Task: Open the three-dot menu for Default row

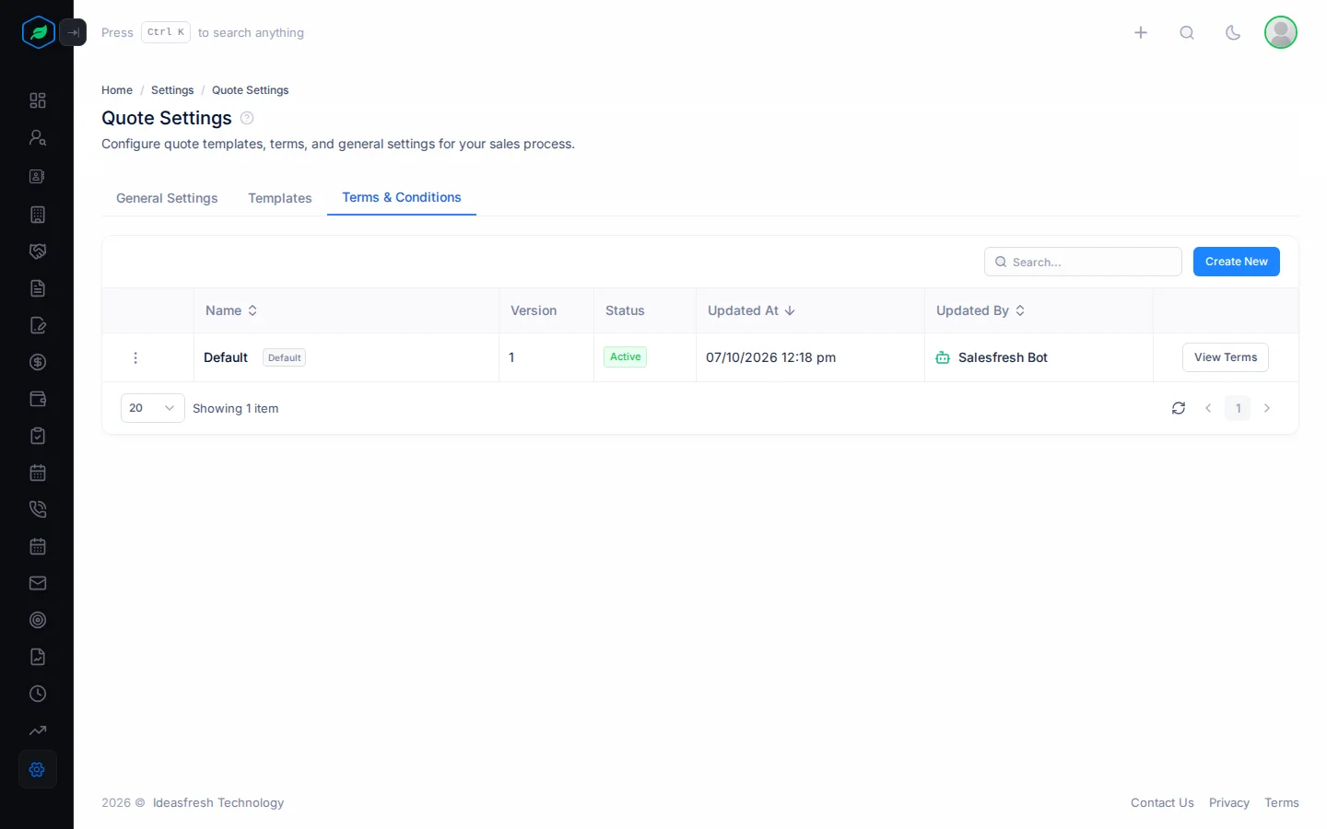Action: click(x=135, y=357)
